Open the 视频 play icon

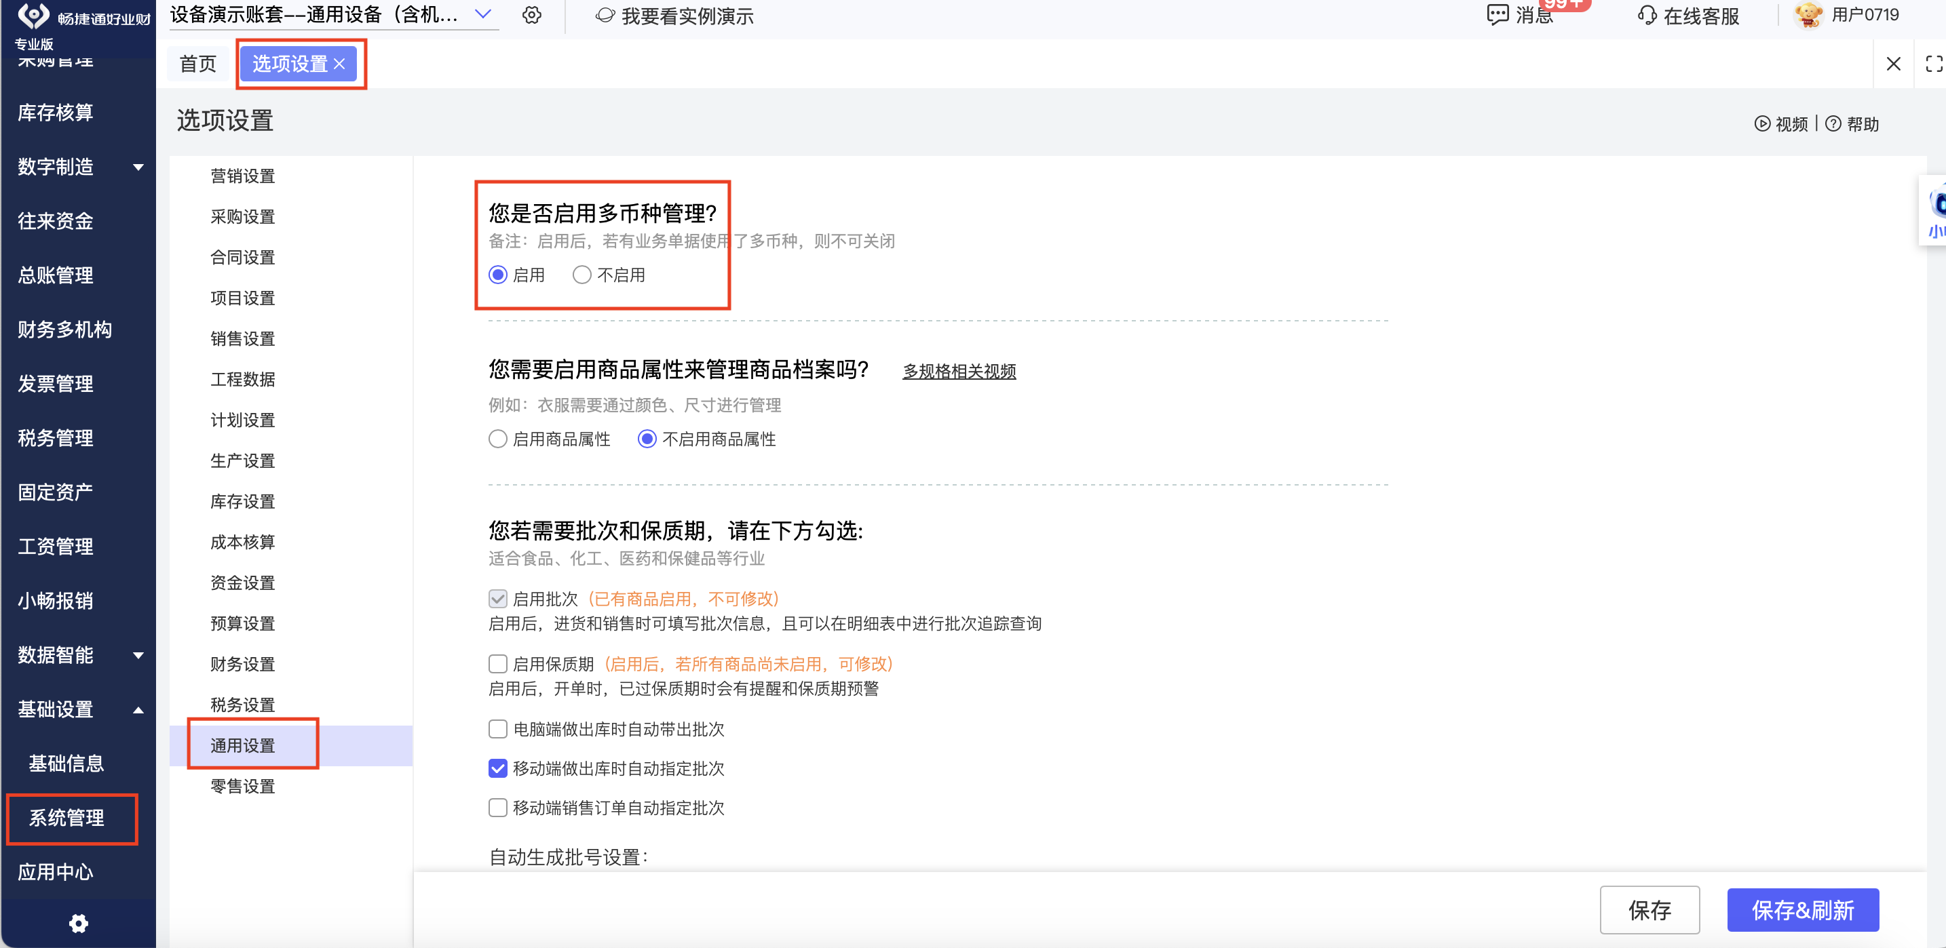(x=1761, y=124)
